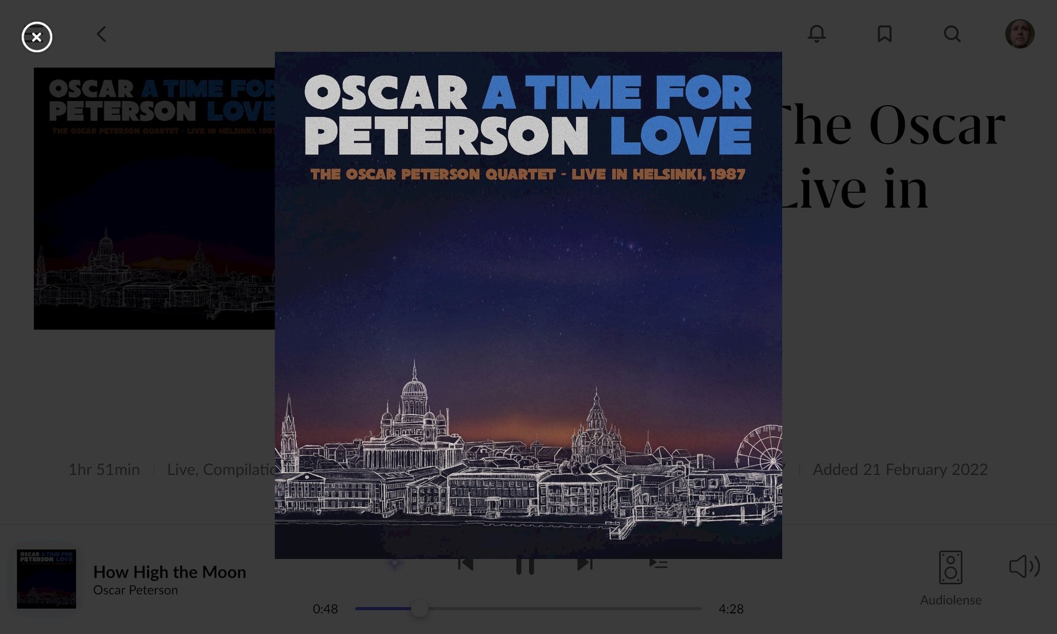Open the user profile avatar

point(1019,33)
